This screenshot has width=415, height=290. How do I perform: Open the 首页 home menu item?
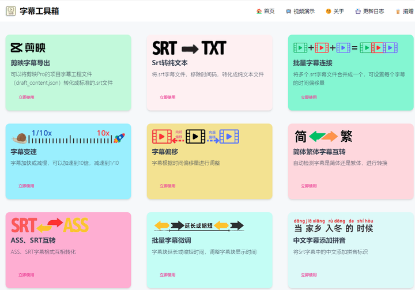tap(266, 11)
